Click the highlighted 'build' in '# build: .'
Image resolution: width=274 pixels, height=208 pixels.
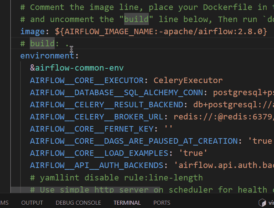(x=42, y=43)
